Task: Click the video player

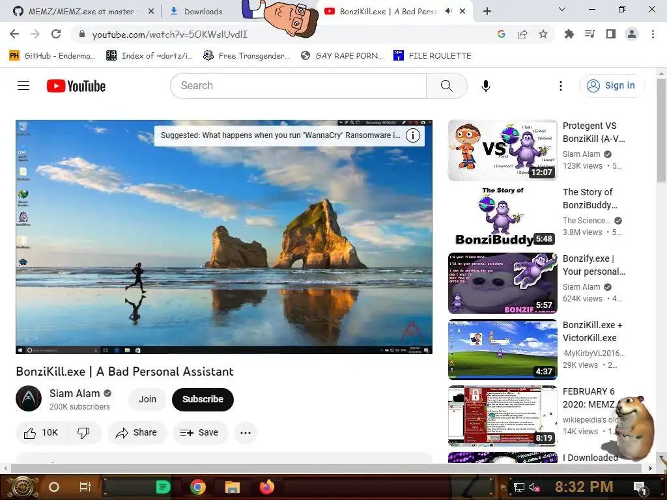Action: (x=224, y=237)
